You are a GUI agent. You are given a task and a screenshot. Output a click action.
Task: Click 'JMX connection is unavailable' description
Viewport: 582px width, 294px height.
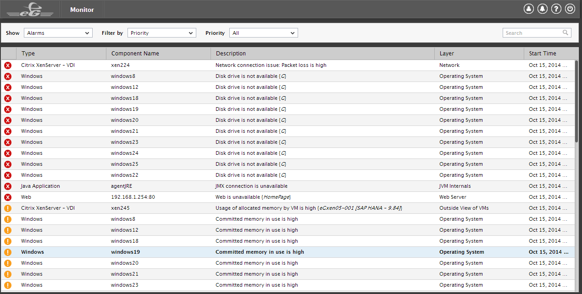coord(251,186)
